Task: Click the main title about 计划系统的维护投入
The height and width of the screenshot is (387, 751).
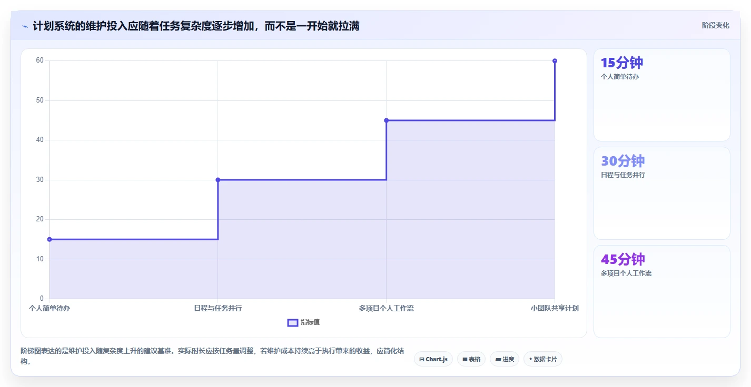Action: click(196, 26)
